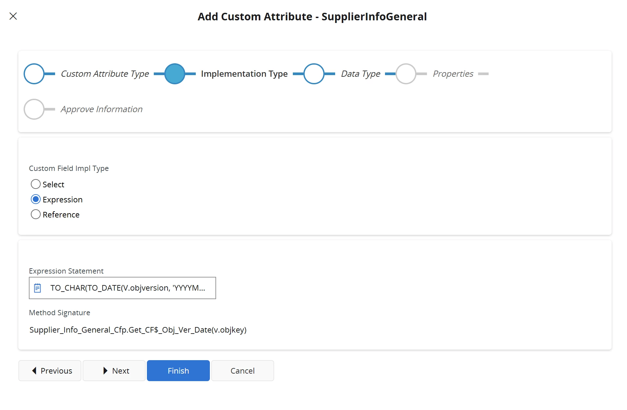Click the Properties step circle
This screenshot has height=410, width=627.
coord(406,74)
